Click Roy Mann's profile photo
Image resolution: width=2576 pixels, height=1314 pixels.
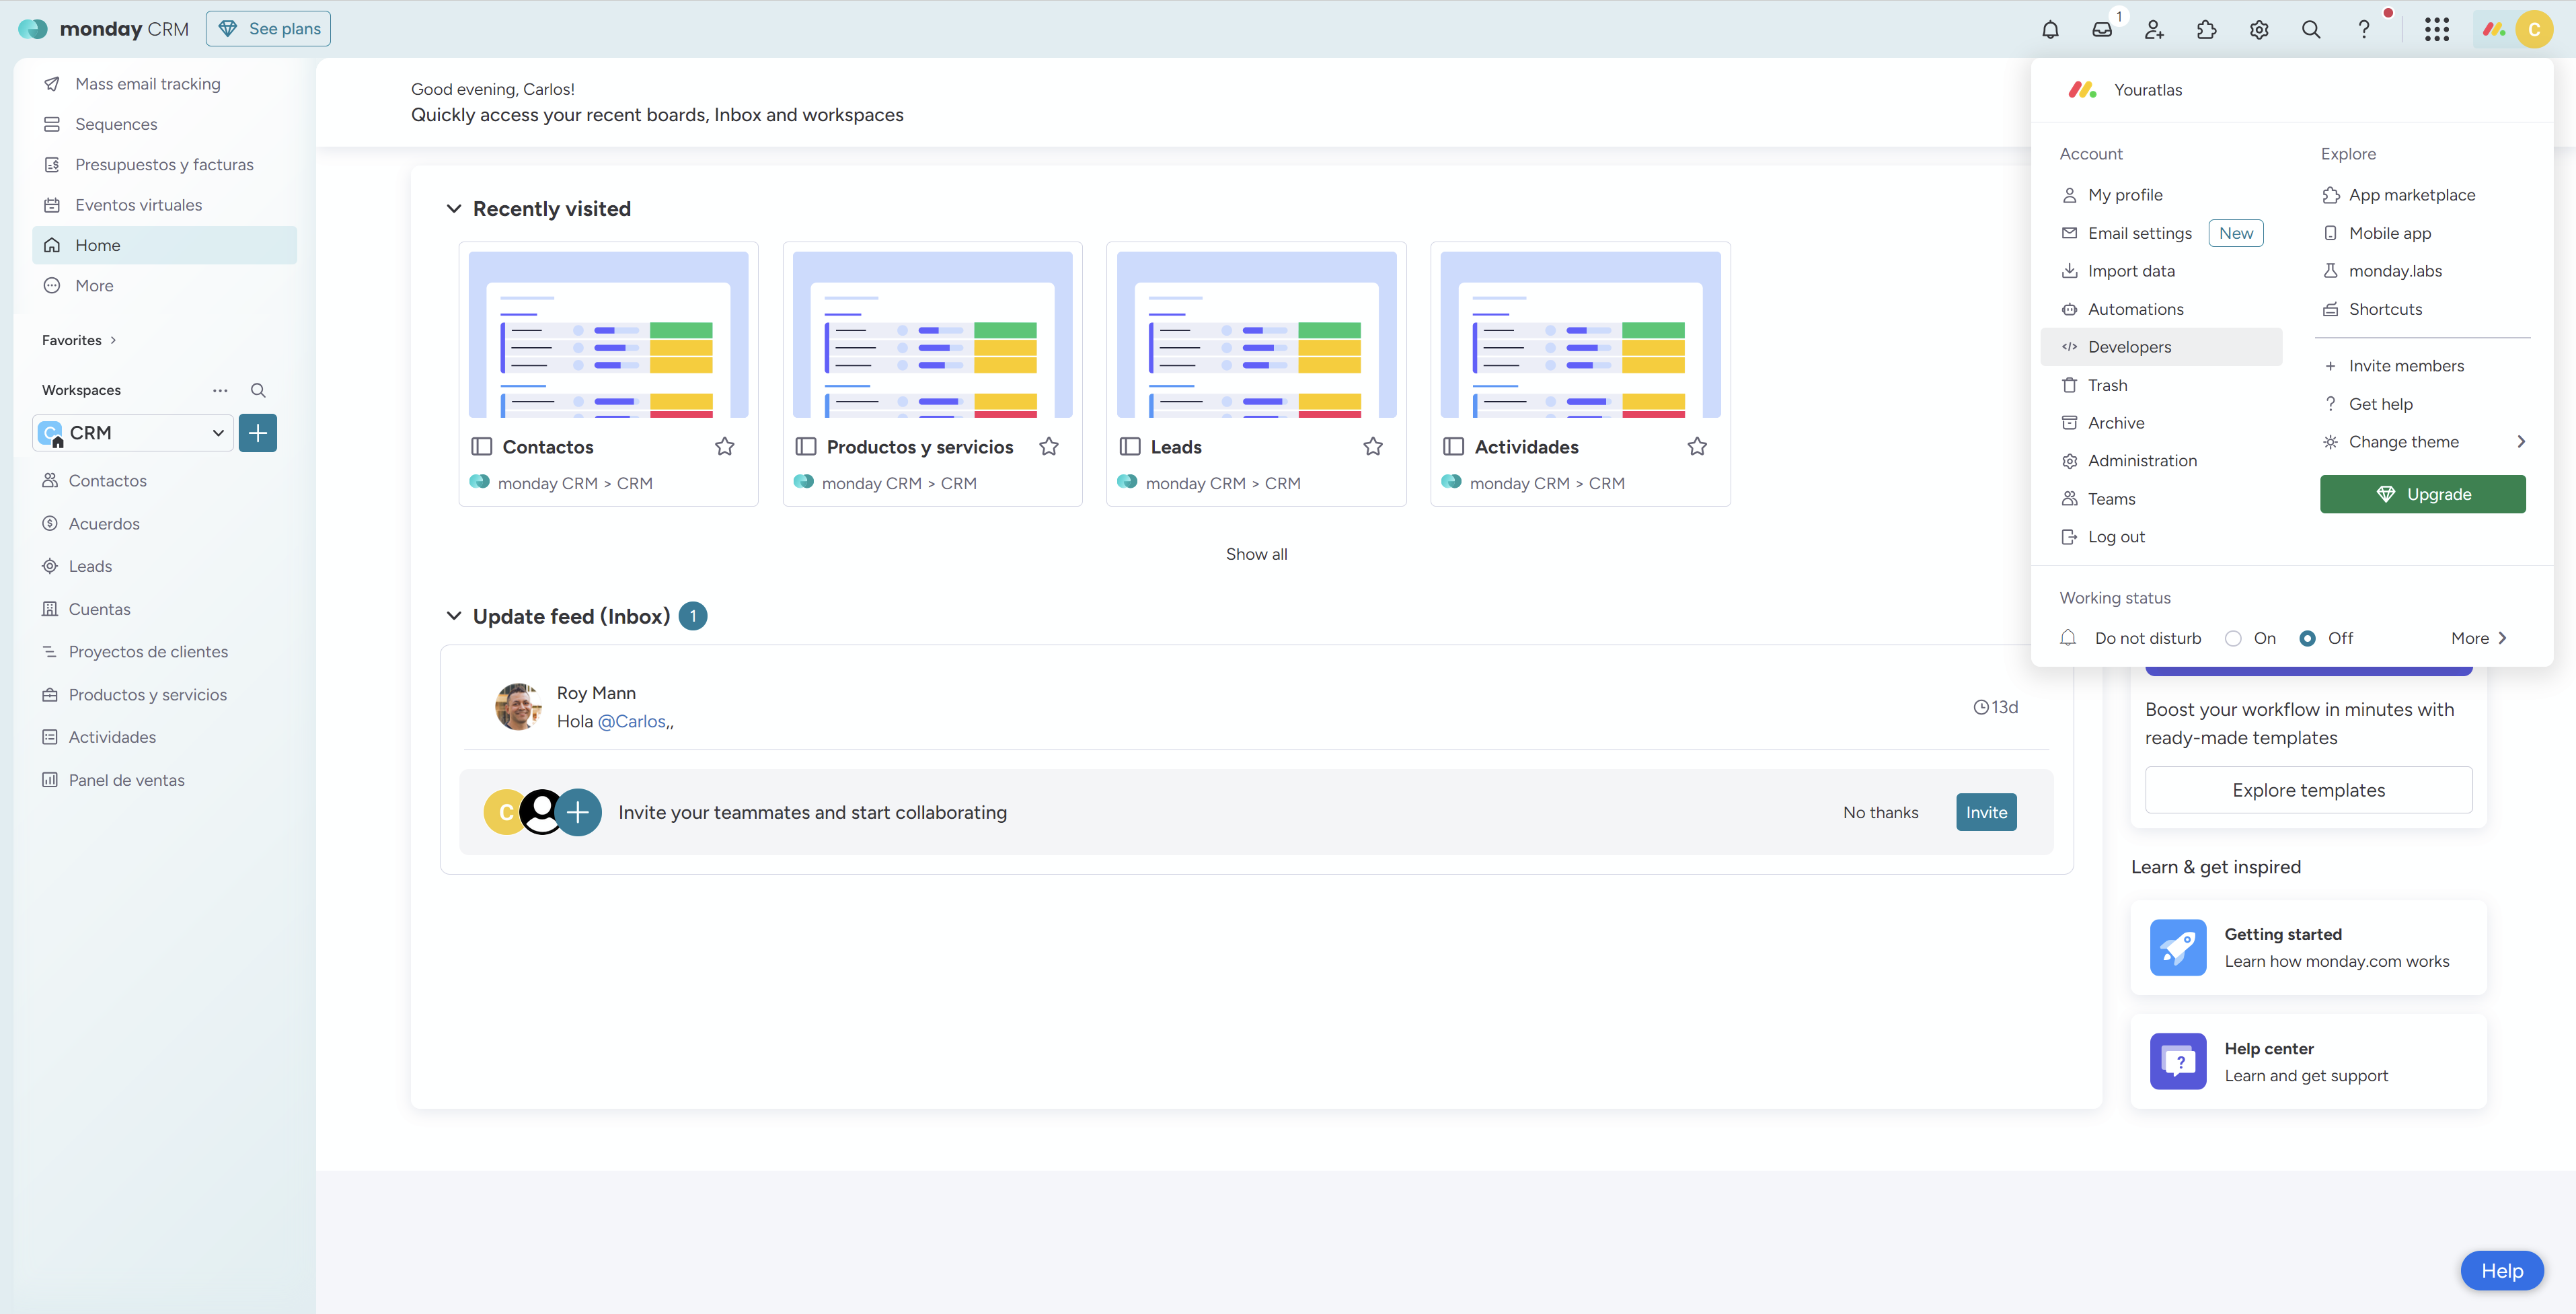(x=518, y=706)
